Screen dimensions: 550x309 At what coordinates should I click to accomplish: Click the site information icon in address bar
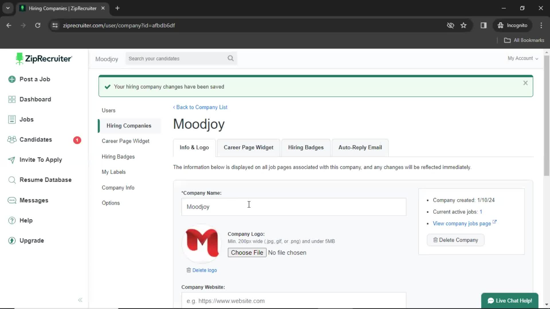(x=55, y=25)
